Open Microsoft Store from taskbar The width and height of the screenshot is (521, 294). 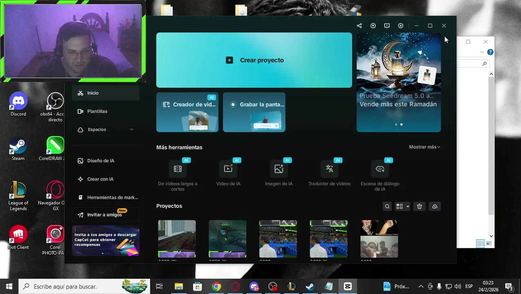pos(197,286)
